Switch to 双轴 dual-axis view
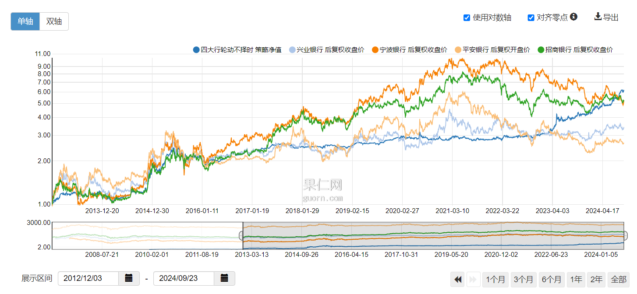The image size is (637, 294). pyautogui.click(x=54, y=21)
